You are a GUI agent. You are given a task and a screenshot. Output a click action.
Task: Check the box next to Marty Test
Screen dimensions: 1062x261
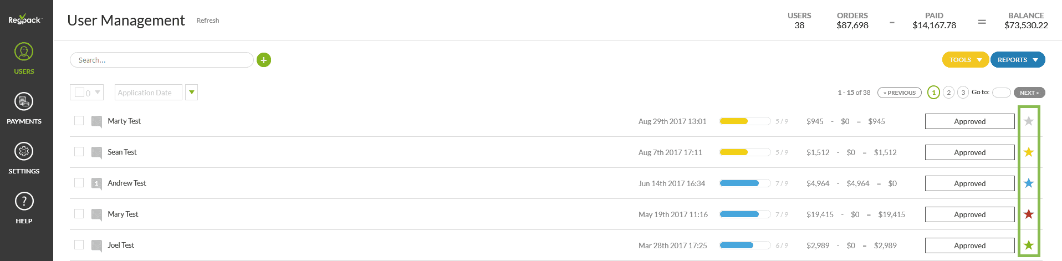point(79,121)
